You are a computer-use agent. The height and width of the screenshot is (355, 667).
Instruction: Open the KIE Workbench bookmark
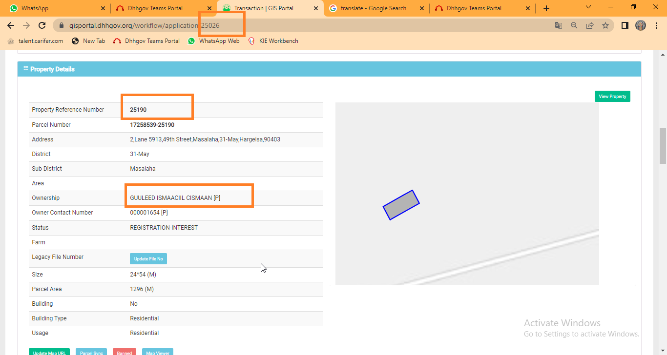pyautogui.click(x=273, y=41)
